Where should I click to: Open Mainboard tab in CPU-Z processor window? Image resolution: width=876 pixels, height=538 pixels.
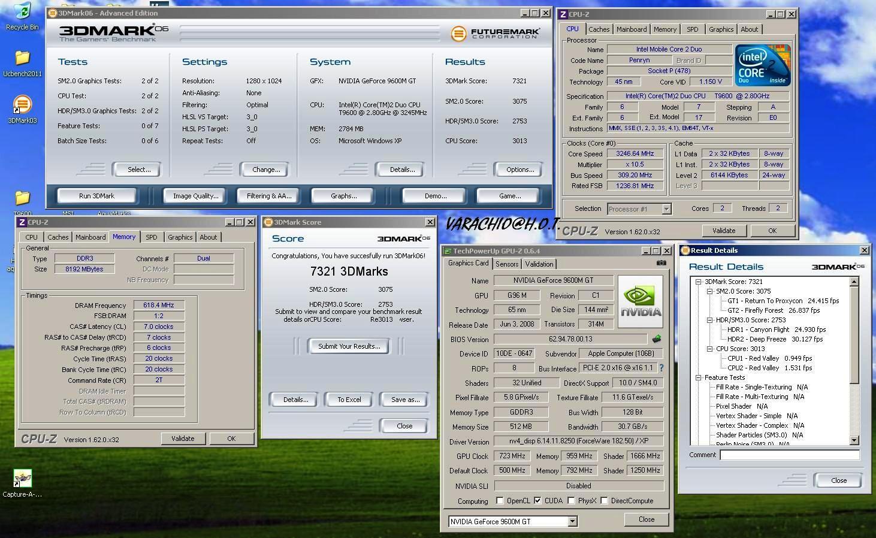click(x=632, y=29)
